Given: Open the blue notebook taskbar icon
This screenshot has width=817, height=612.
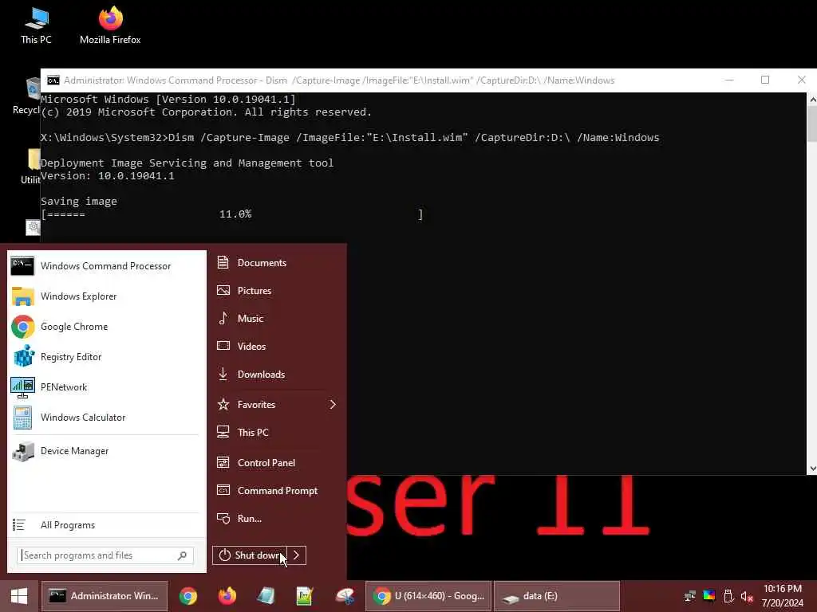Looking at the screenshot, I should (x=266, y=596).
